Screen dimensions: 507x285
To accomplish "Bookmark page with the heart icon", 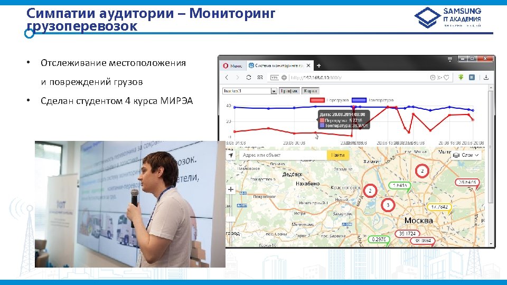I will 447,78.
